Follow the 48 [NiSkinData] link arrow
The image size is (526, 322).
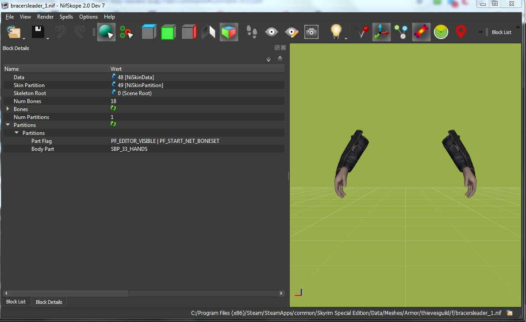click(113, 77)
